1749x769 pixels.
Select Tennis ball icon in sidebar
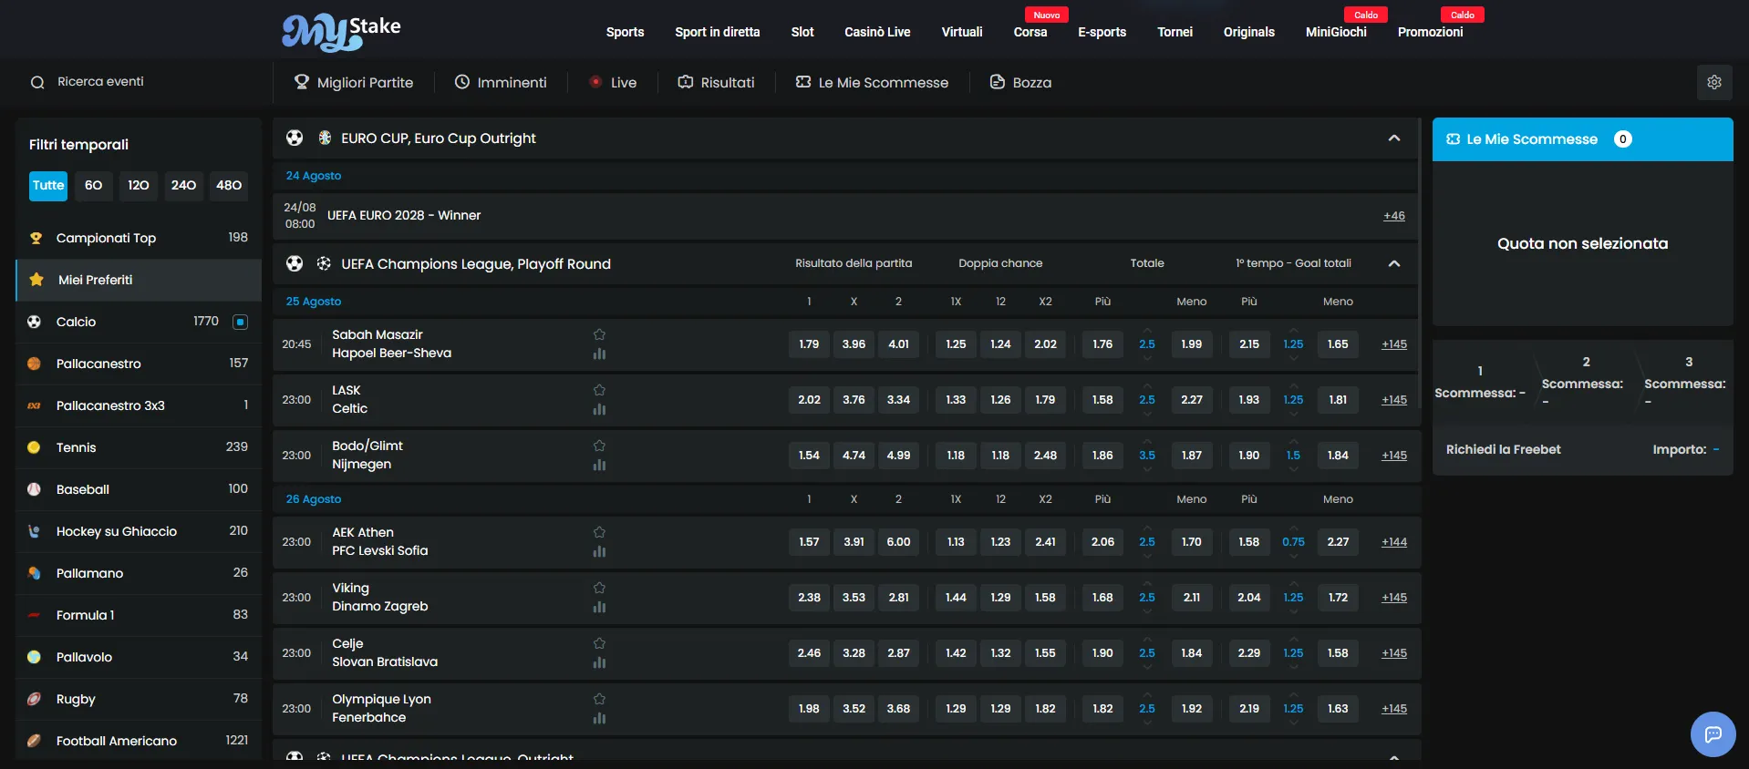35,447
